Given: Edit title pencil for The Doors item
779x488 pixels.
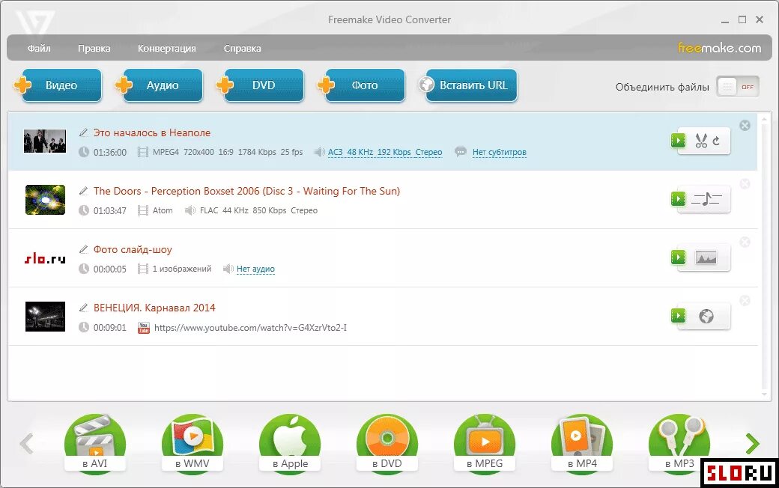Looking at the screenshot, I should click(83, 191).
